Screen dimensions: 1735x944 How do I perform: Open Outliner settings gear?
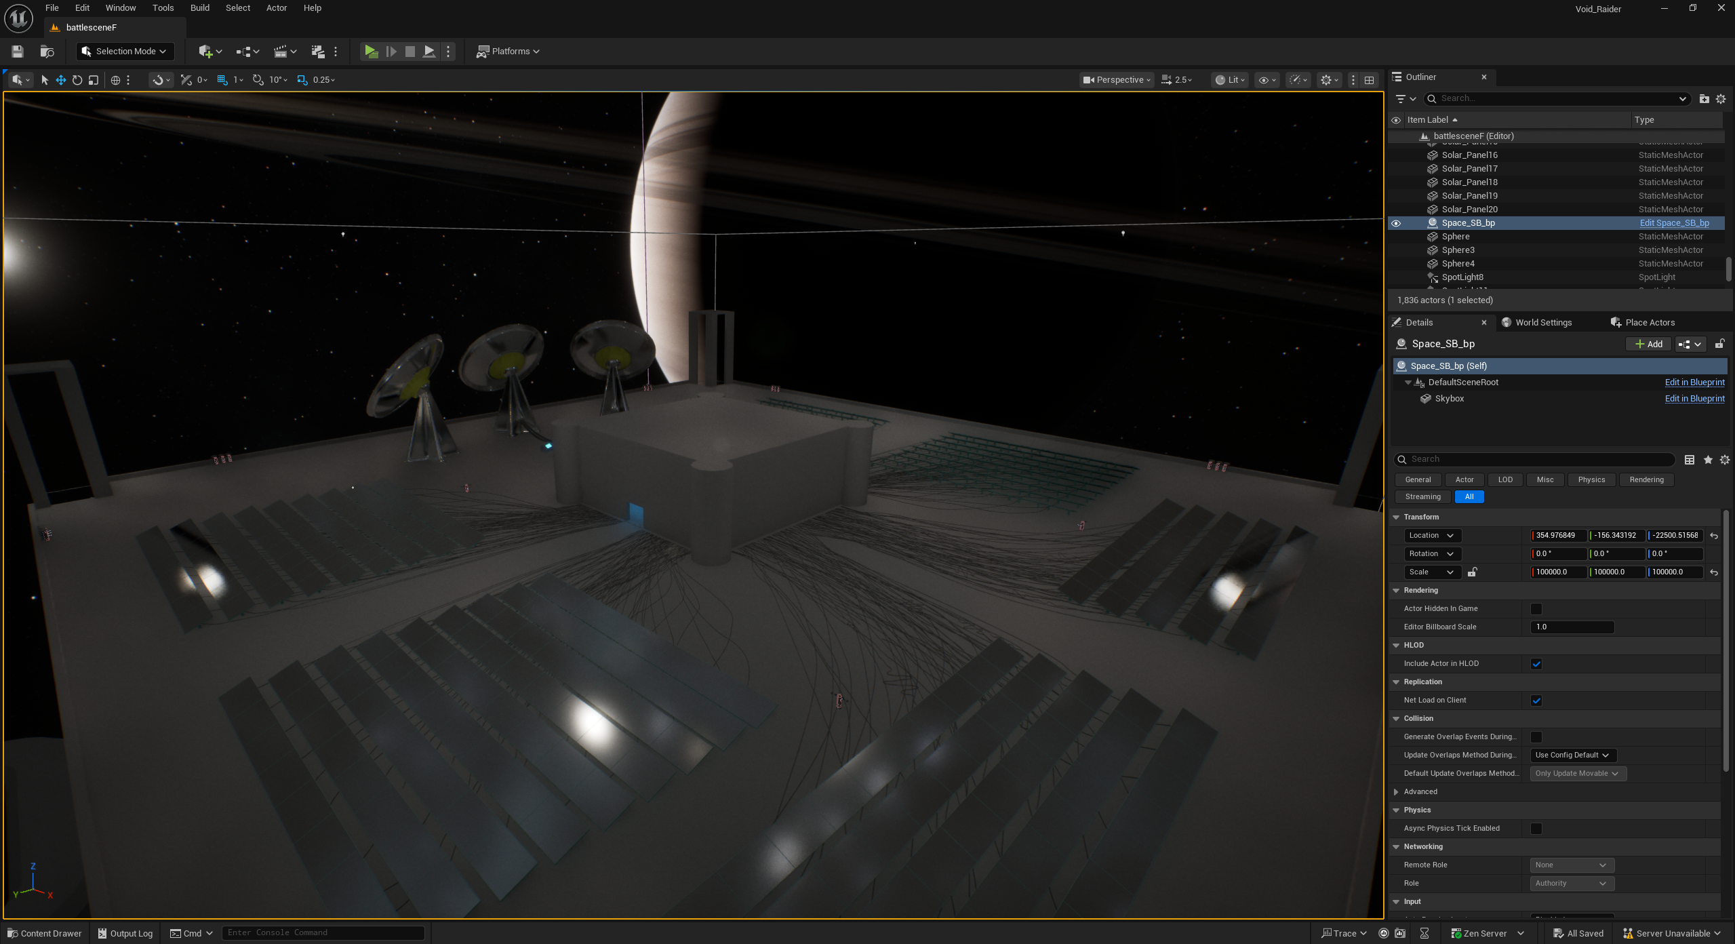pos(1720,99)
